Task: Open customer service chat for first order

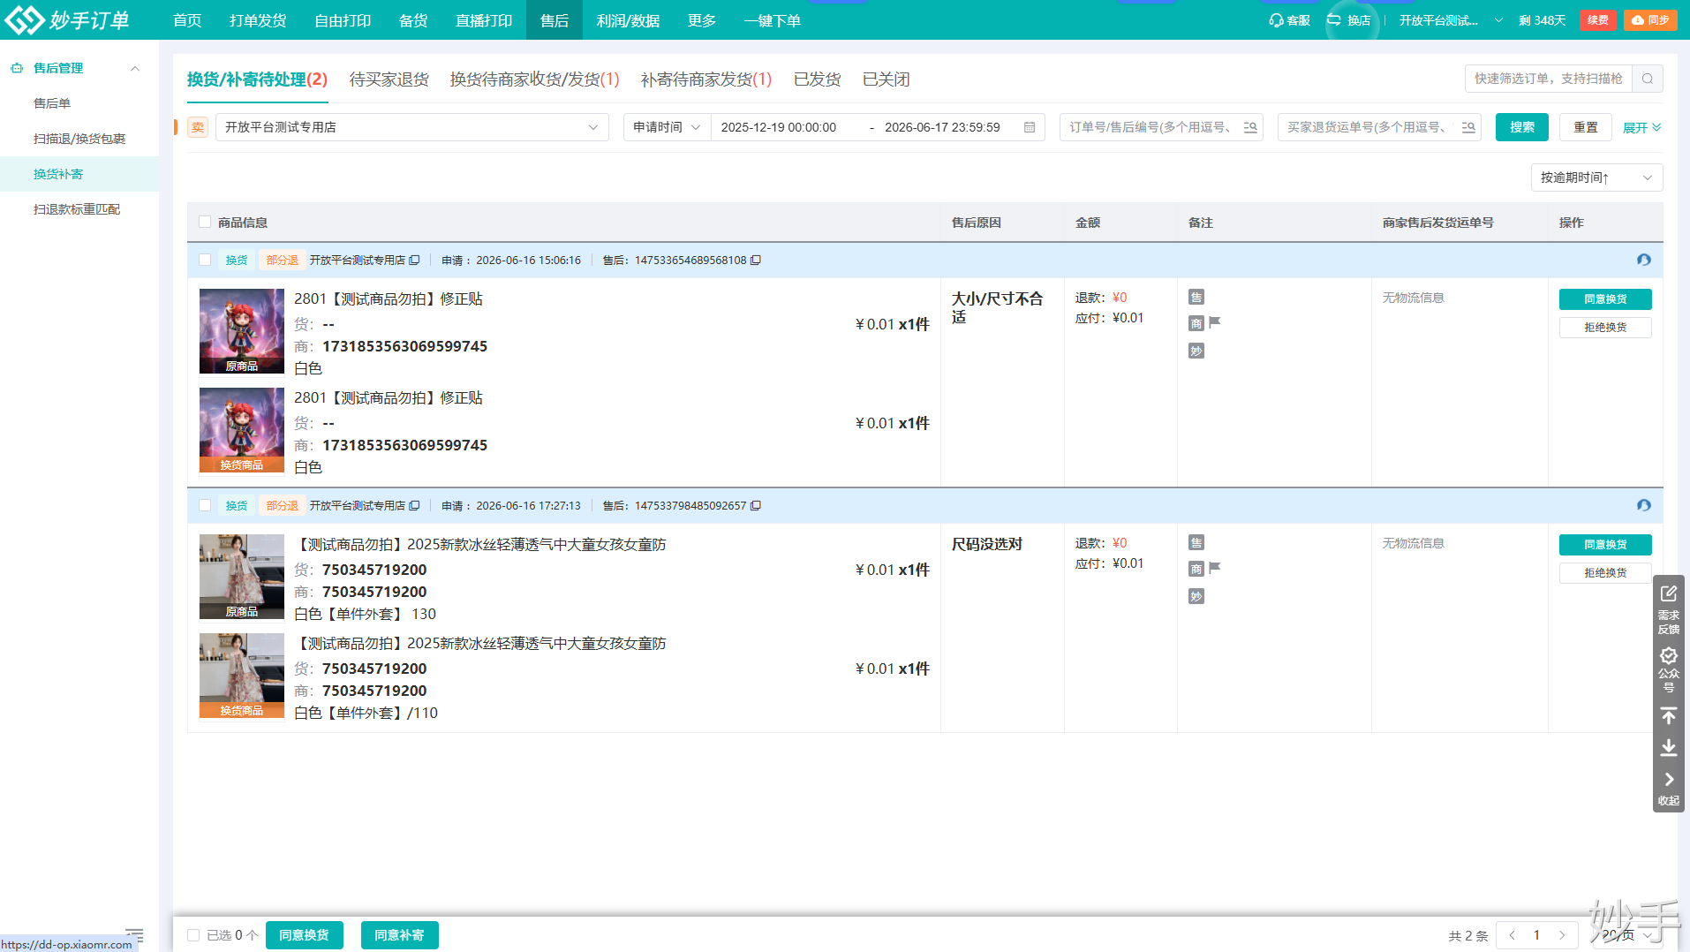Action: [x=1643, y=261]
